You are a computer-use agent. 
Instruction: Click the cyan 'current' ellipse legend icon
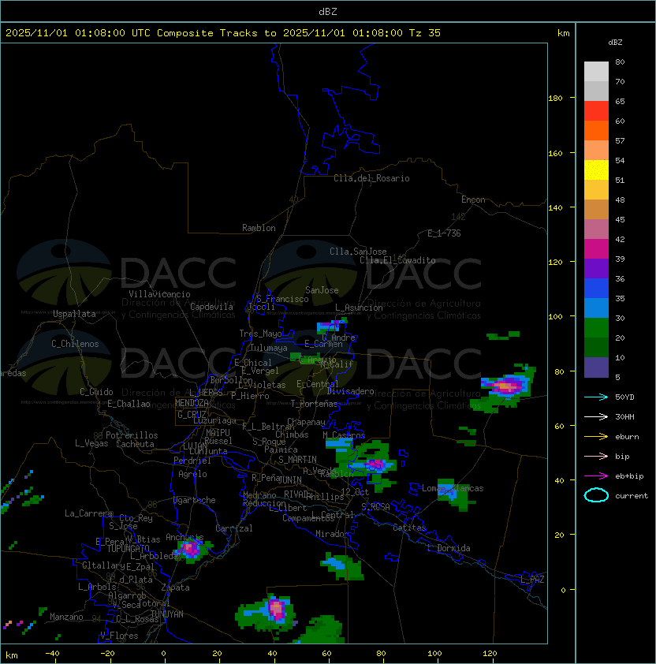pos(596,495)
